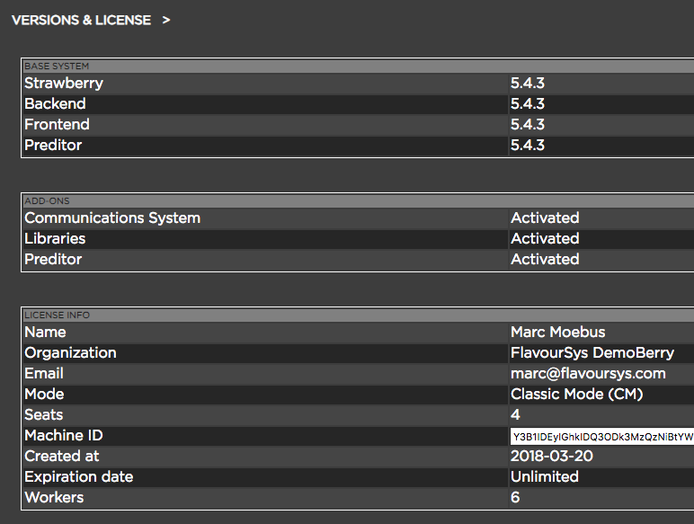Click the Communications System add-on row
The height and width of the screenshot is (524, 694).
point(112,218)
